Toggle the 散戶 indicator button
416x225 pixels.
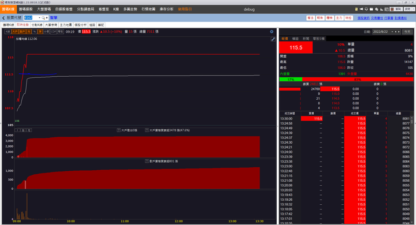click(23, 32)
